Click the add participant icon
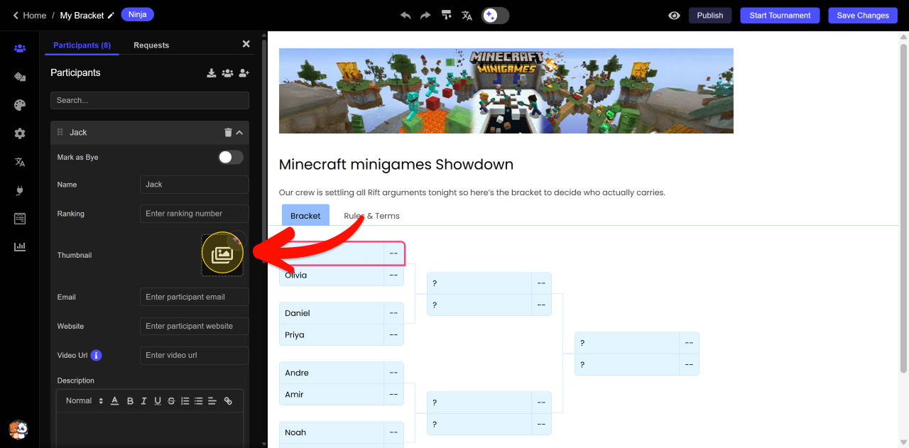 (244, 72)
